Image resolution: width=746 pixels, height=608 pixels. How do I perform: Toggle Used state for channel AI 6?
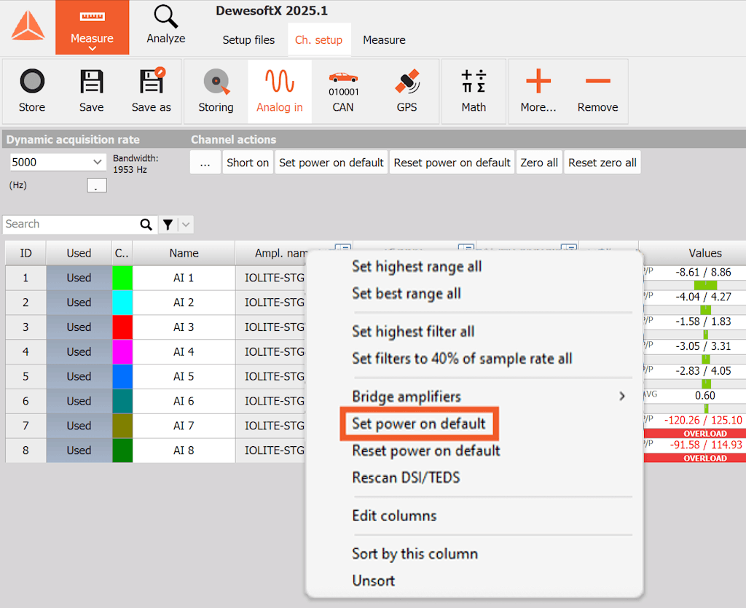(x=79, y=402)
